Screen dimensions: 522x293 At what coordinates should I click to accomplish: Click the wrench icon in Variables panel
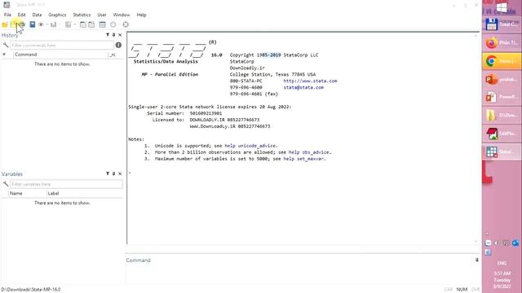6,184
